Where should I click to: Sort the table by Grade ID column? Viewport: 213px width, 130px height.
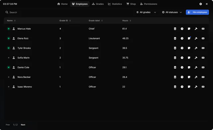(65, 21)
